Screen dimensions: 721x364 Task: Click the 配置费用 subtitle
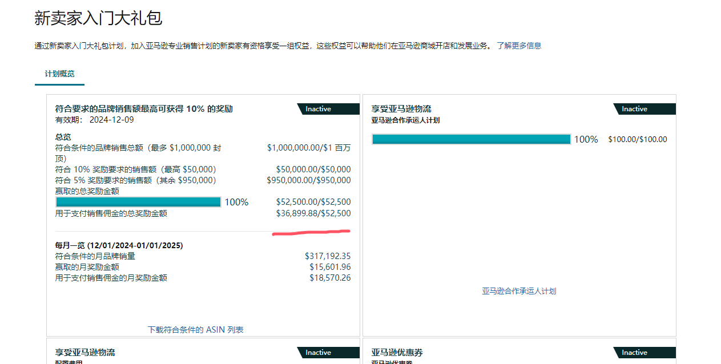[69, 362]
